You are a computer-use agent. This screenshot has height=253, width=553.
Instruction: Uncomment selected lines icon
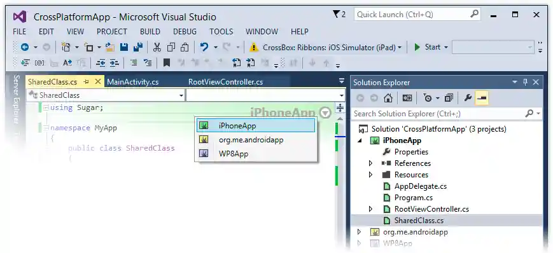click(148, 63)
